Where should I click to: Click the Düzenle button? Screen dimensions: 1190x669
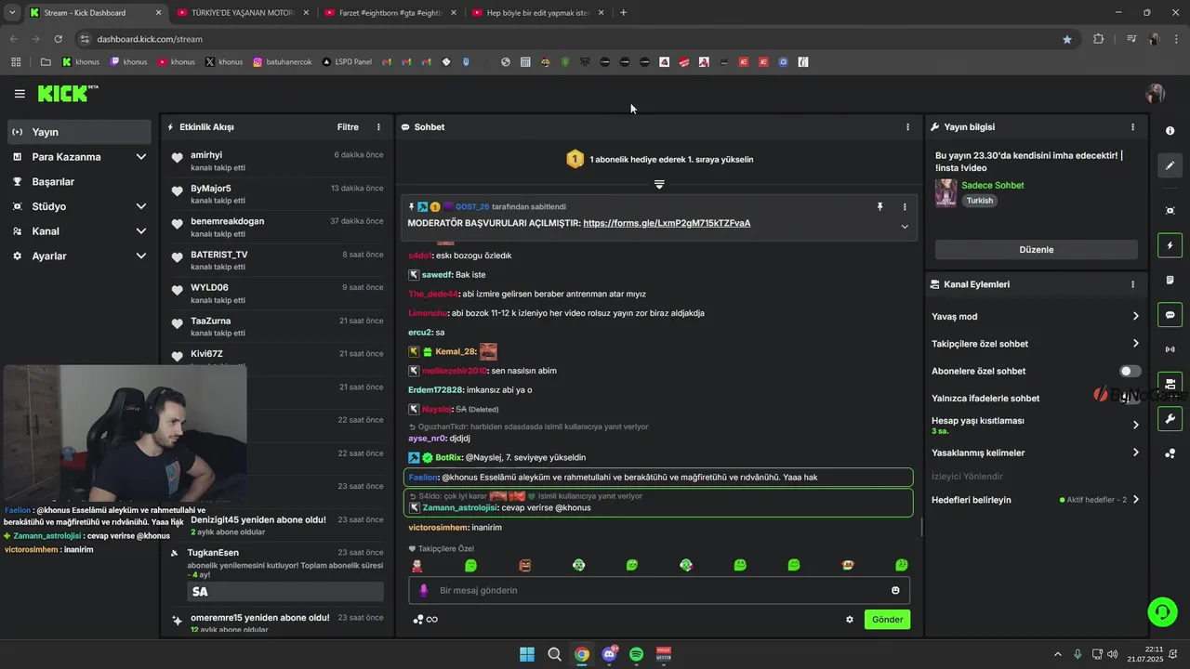[x=1036, y=250]
